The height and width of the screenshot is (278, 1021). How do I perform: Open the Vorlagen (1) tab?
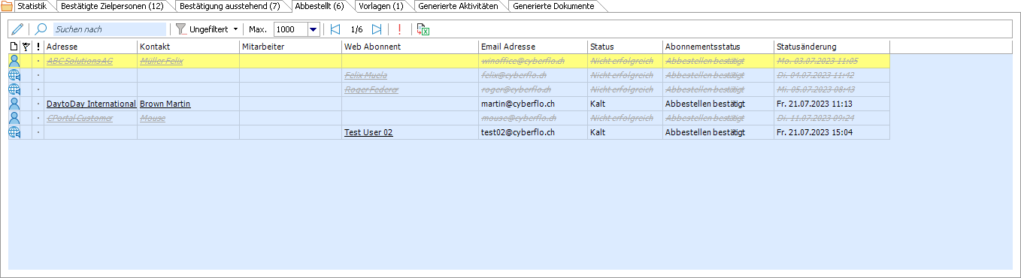tap(381, 6)
